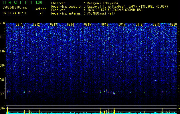Click the HROFFT 1.0.0 title text
Viewport: 180px width, 114px height.
click(x=23, y=2)
